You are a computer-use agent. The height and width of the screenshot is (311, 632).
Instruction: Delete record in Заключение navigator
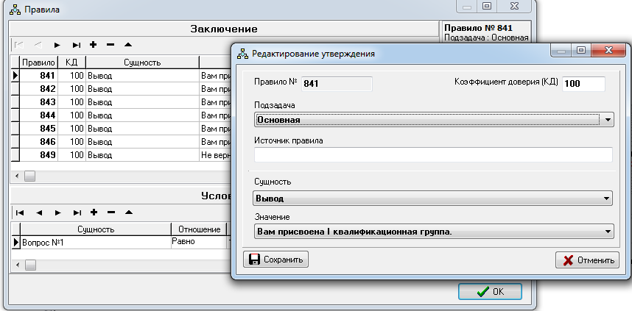tap(110, 45)
